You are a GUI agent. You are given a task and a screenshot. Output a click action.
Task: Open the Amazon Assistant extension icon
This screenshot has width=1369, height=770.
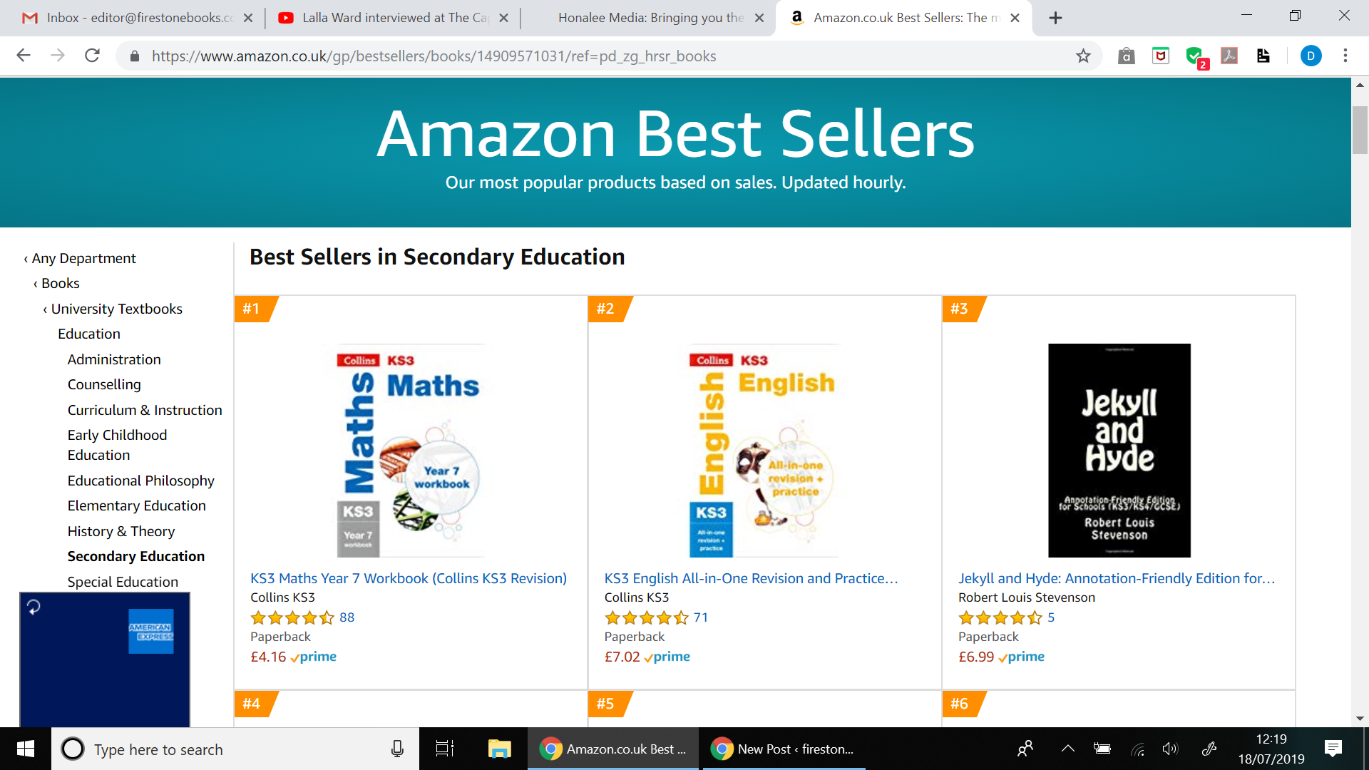pyautogui.click(x=1127, y=56)
